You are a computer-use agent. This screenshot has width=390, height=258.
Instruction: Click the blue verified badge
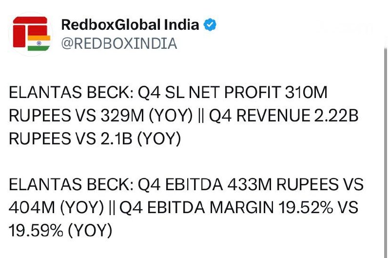[210, 25]
